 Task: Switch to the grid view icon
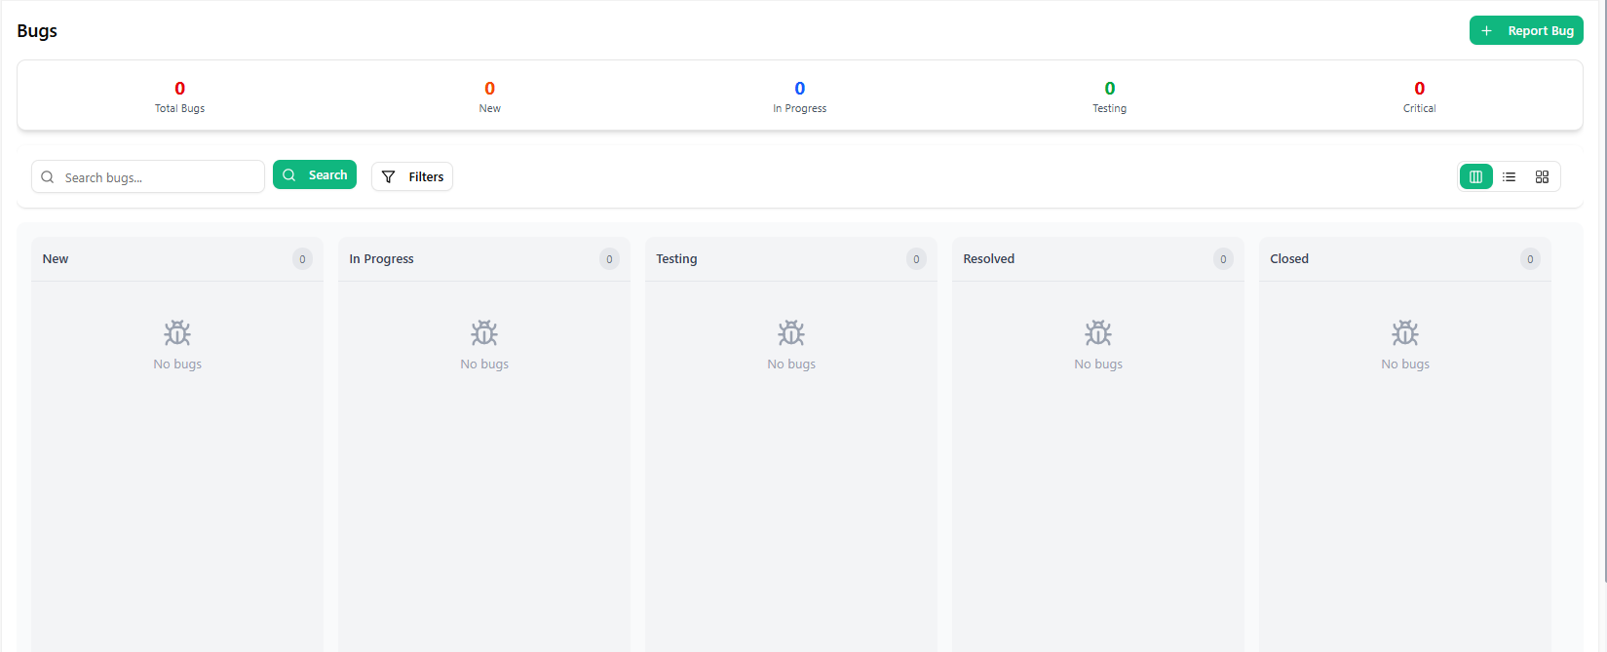coord(1542,176)
